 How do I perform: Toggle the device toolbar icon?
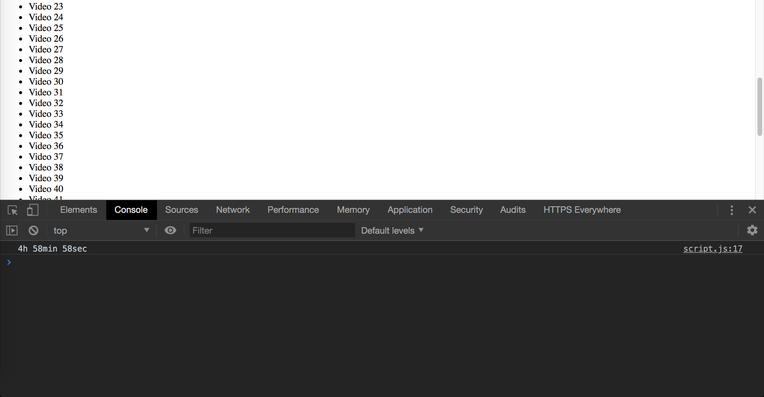33,210
